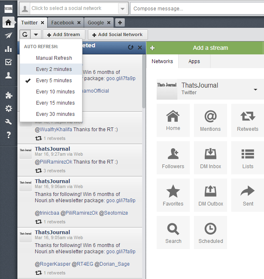Close the Google tab
The height and width of the screenshot is (279, 264).
[x=109, y=22]
